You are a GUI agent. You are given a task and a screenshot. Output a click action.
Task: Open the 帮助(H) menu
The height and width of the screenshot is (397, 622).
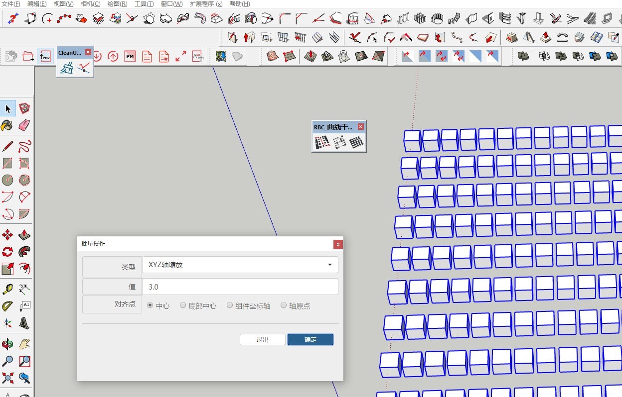coord(240,4)
